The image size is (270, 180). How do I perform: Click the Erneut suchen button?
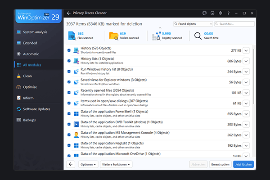pyautogui.click(x=220, y=164)
